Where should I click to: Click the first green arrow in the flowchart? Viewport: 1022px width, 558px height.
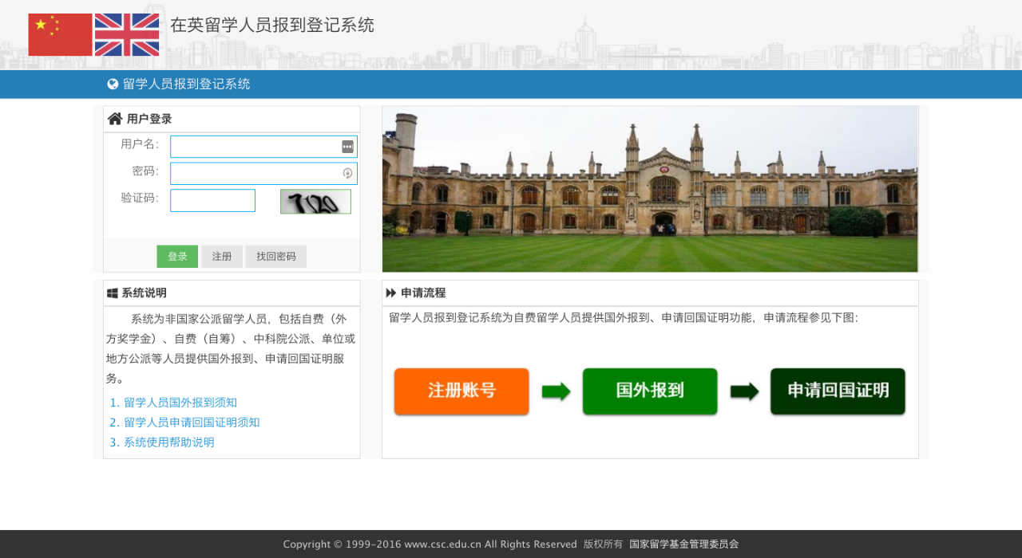(557, 391)
